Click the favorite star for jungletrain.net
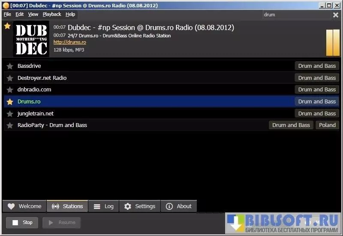 click(10, 114)
